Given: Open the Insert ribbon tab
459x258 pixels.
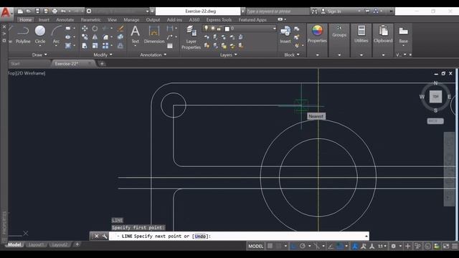Looking at the screenshot, I should click(44, 19).
